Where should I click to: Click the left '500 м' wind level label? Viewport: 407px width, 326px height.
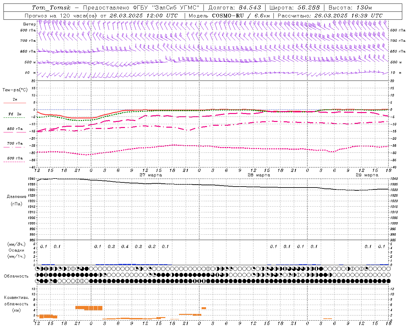(x=30, y=62)
